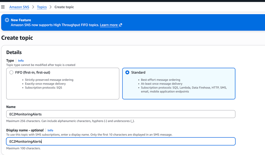Click the 'Exactly-once message delivery' bullet
This screenshot has width=265, height=155.
coord(45,84)
